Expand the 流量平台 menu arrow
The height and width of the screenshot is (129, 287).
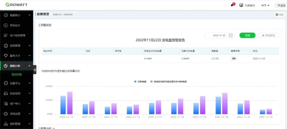pyautogui.click(x=29, y=83)
